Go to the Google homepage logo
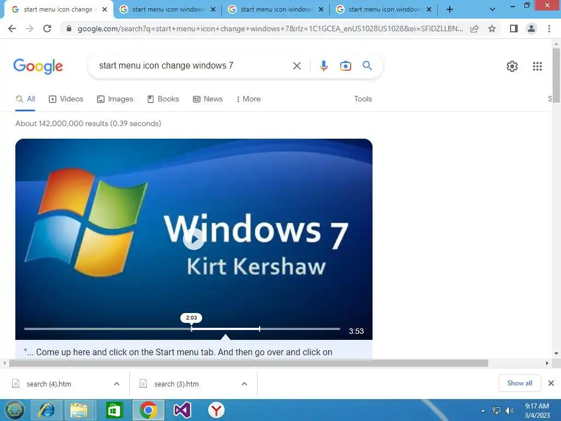Viewport: 561px width, 421px height. tap(38, 66)
